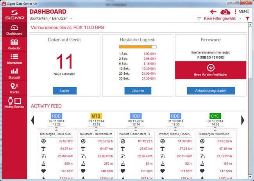The image size is (254, 181).
Task: Open the Aktivitäten list section
Action: [14, 59]
